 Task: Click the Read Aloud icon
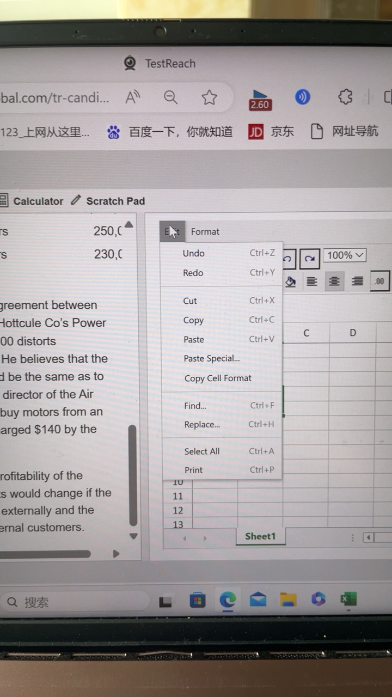[x=132, y=97]
